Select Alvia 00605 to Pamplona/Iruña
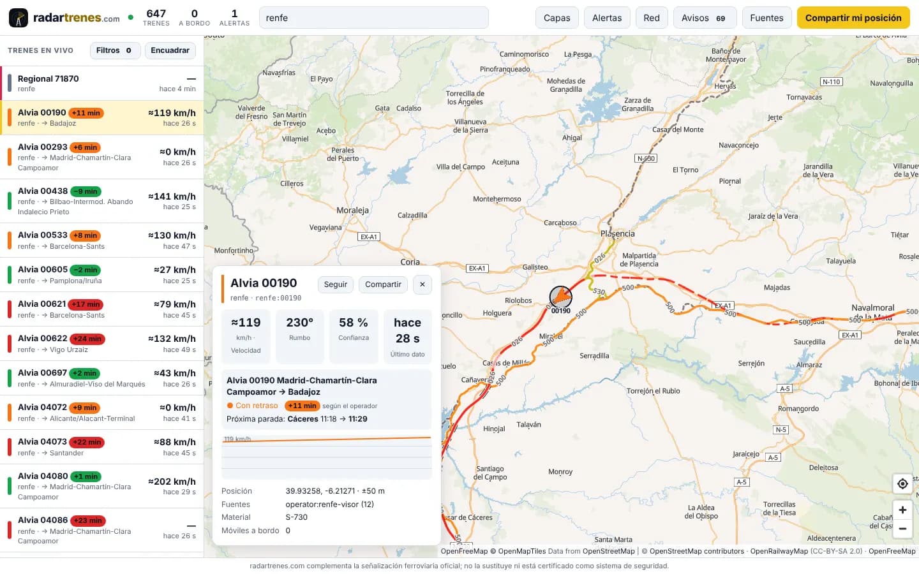The height and width of the screenshot is (574, 919). [102, 275]
